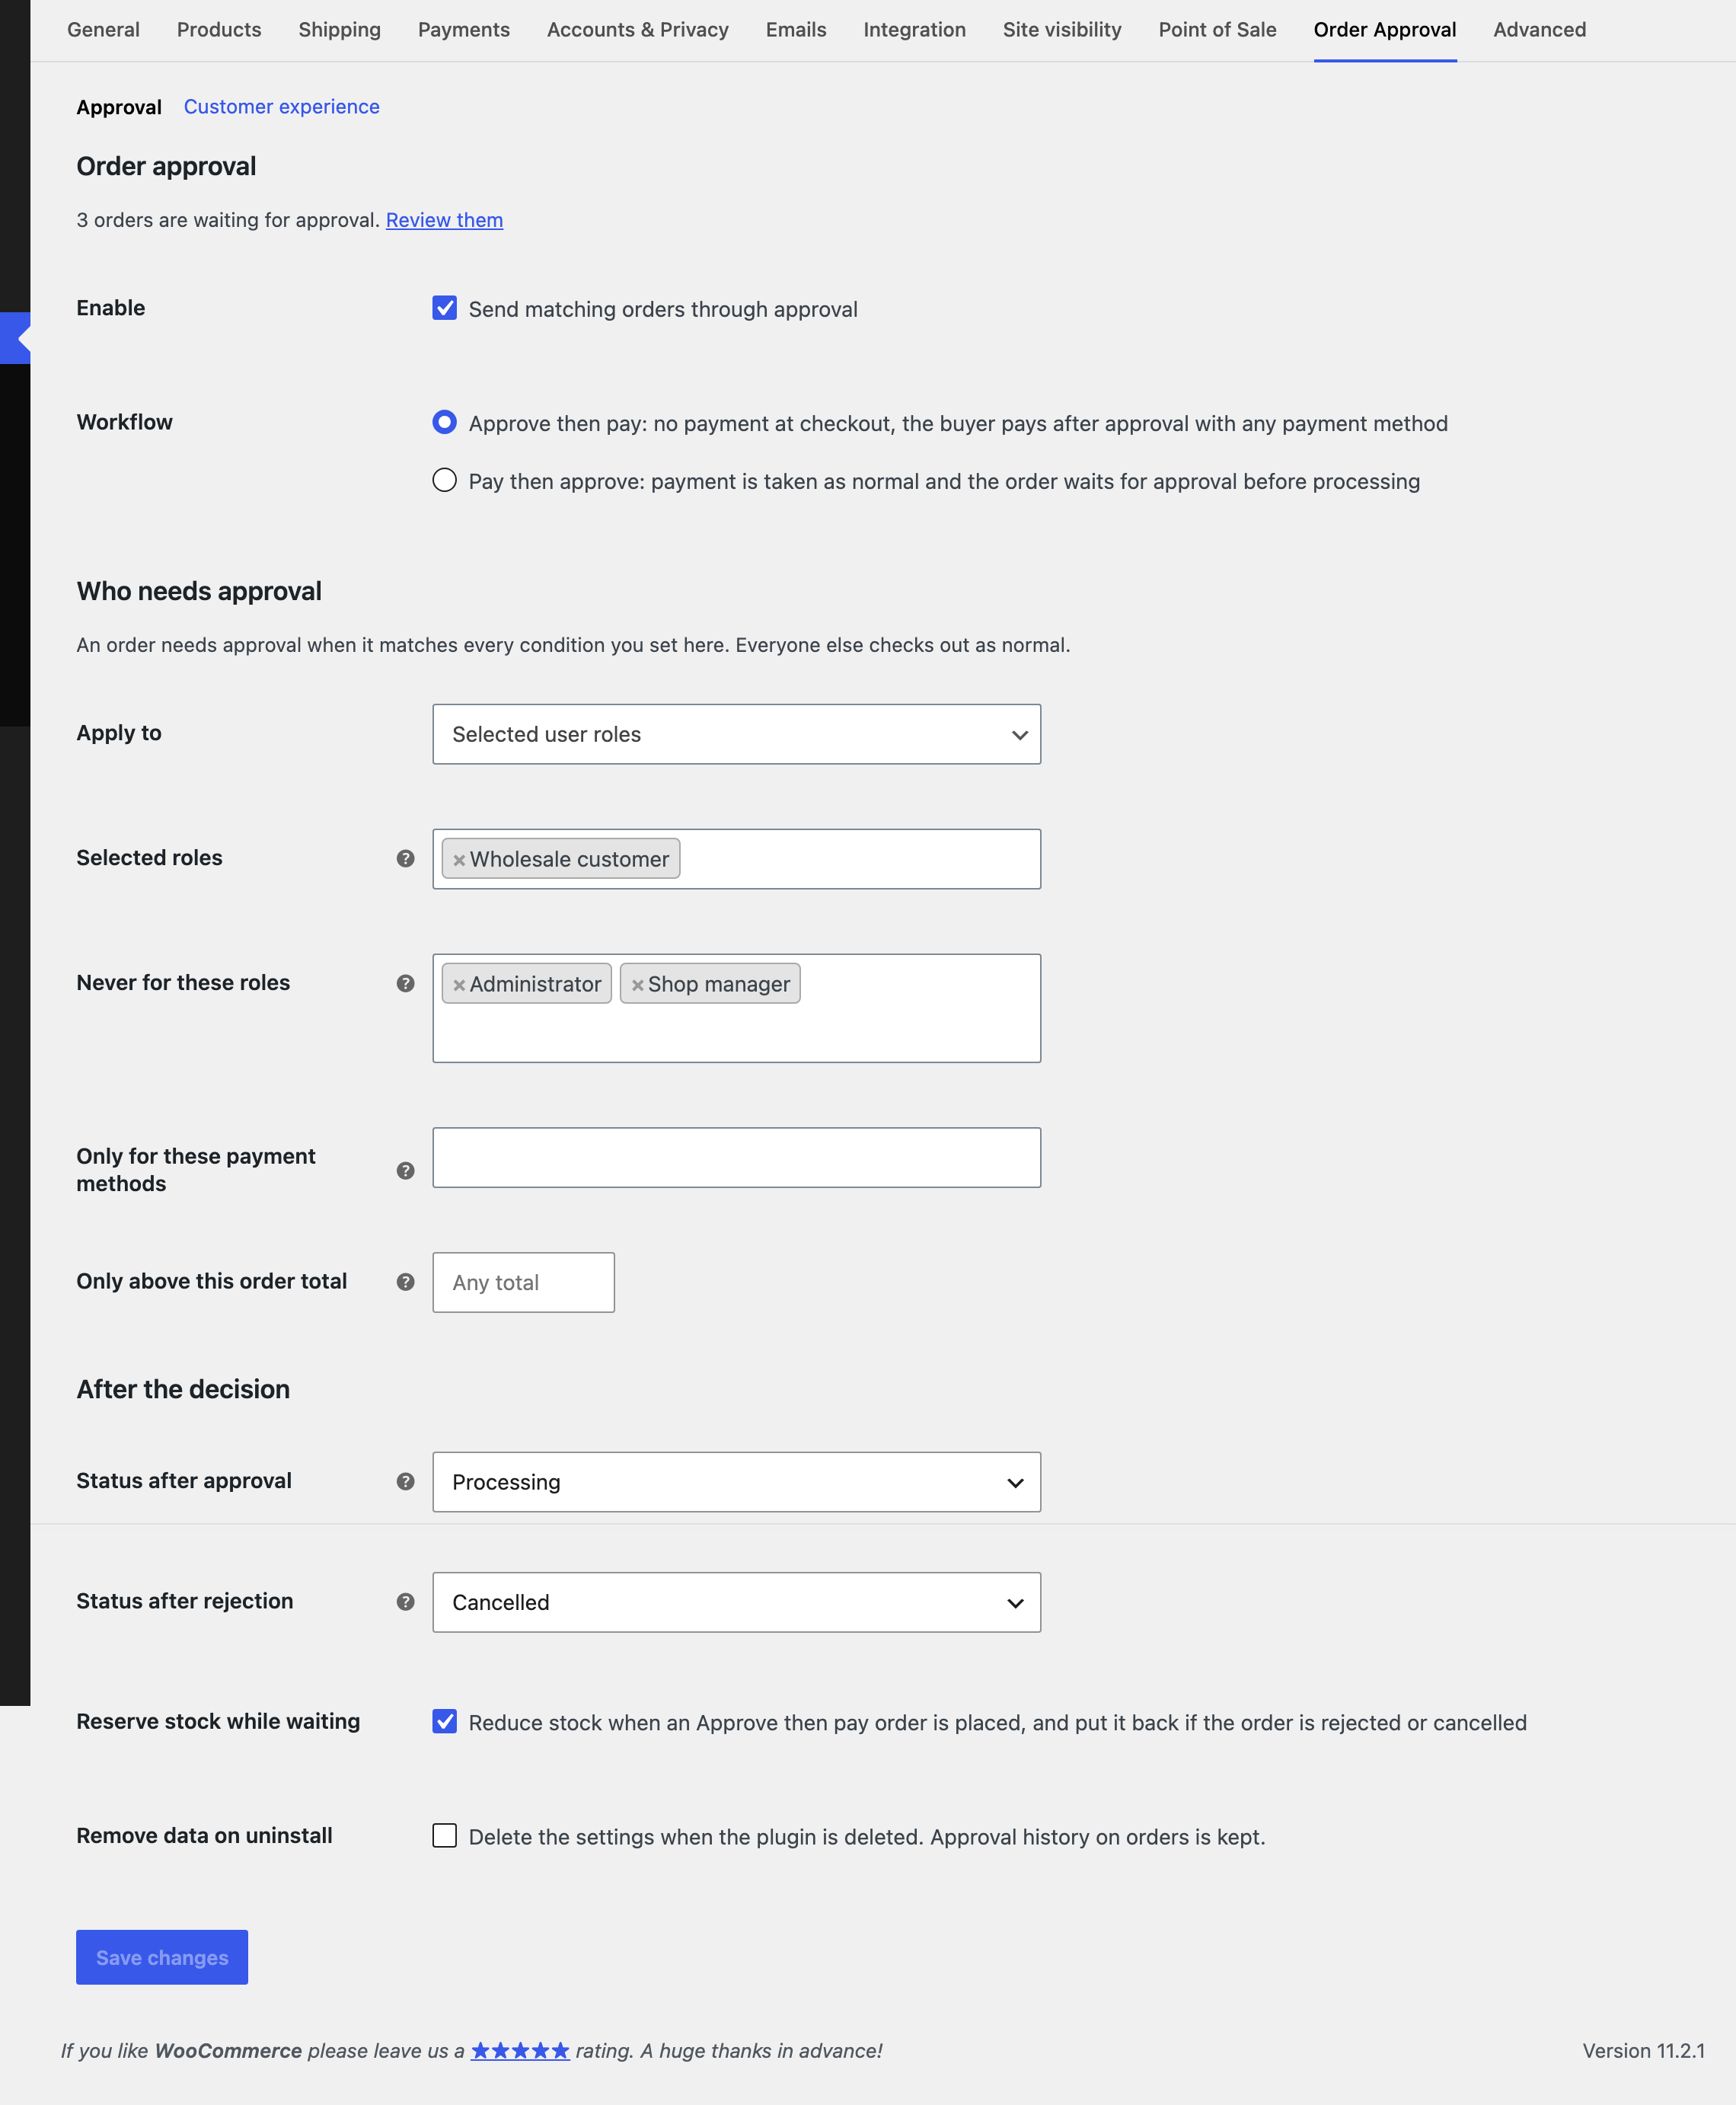This screenshot has height=2105, width=1736.
Task: Open the Apply to dropdown
Action: 736,734
